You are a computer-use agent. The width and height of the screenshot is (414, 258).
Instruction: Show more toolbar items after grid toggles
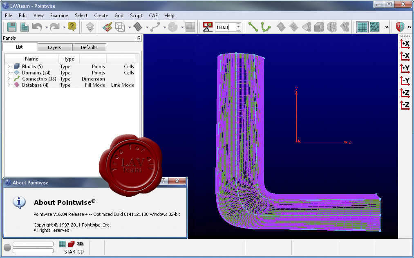pos(387,27)
